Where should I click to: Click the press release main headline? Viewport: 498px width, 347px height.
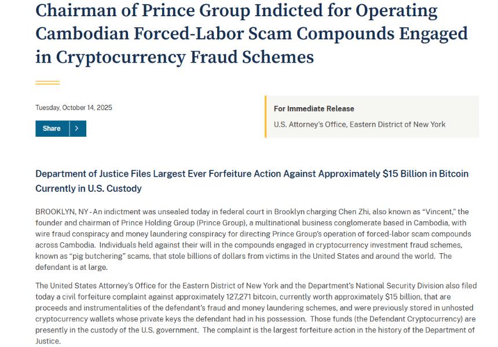click(x=251, y=34)
